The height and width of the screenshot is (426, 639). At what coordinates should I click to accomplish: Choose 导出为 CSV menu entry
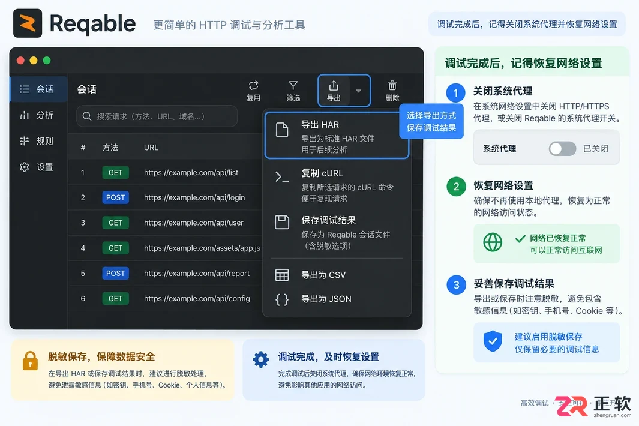click(337, 275)
